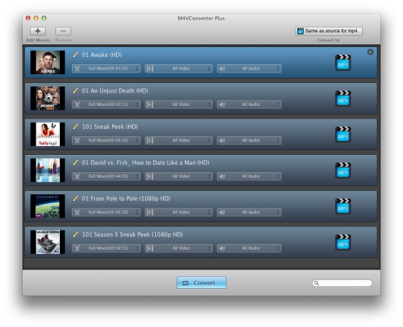Select the Planet Earth poster thumbnail

pos(48,206)
